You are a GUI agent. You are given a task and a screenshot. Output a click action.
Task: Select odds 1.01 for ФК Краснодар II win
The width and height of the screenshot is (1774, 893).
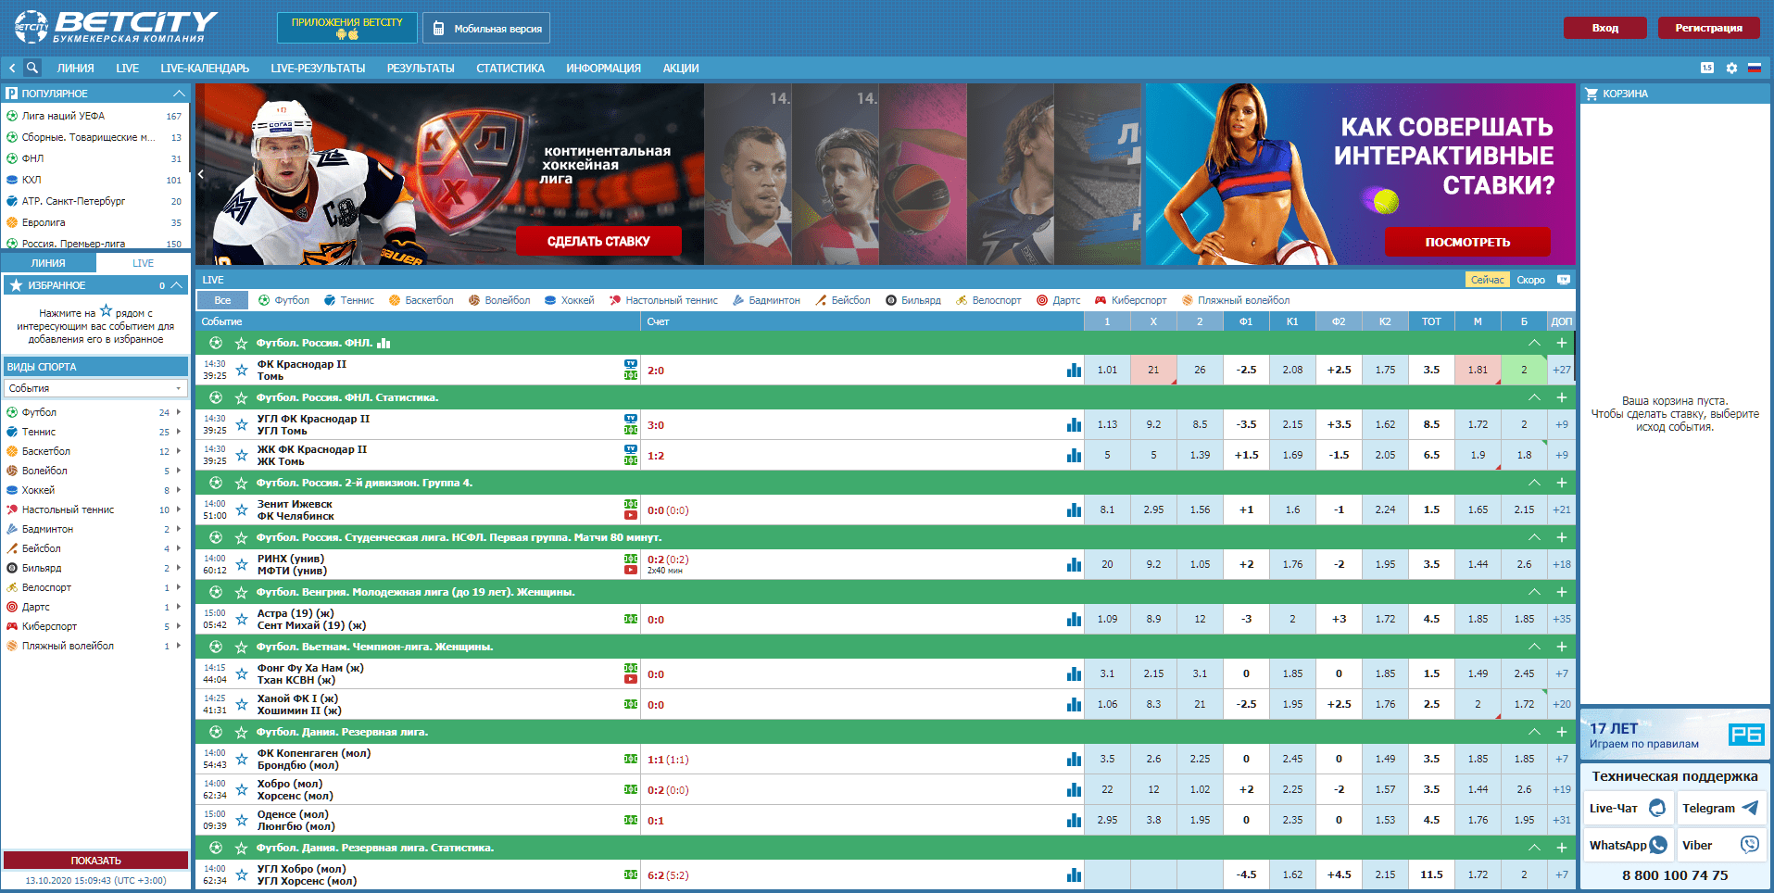(1107, 370)
